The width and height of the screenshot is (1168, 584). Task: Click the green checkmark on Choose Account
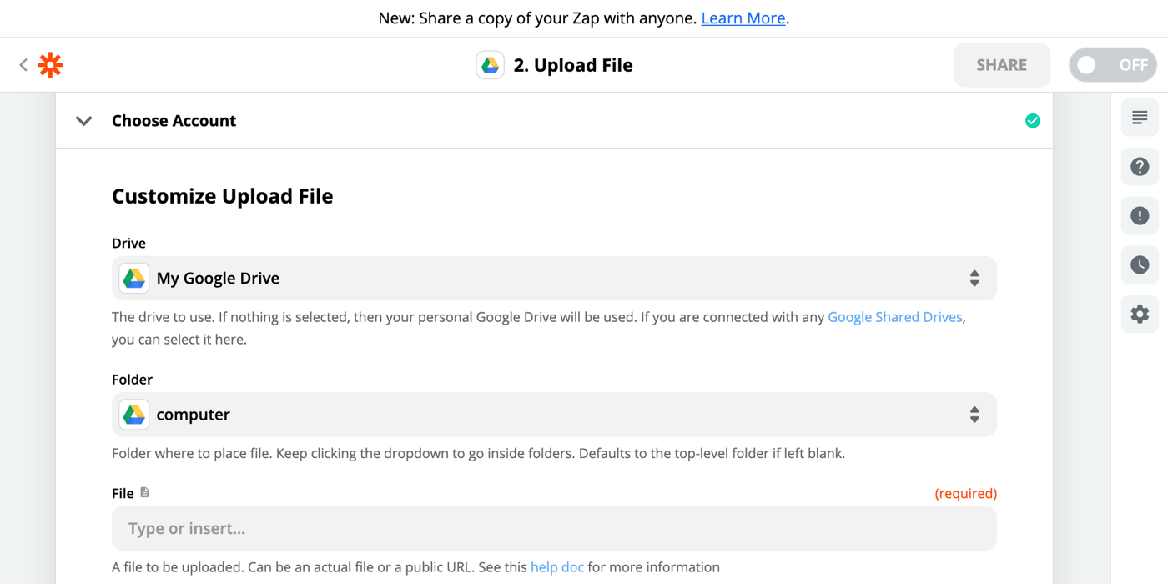[x=1033, y=120]
